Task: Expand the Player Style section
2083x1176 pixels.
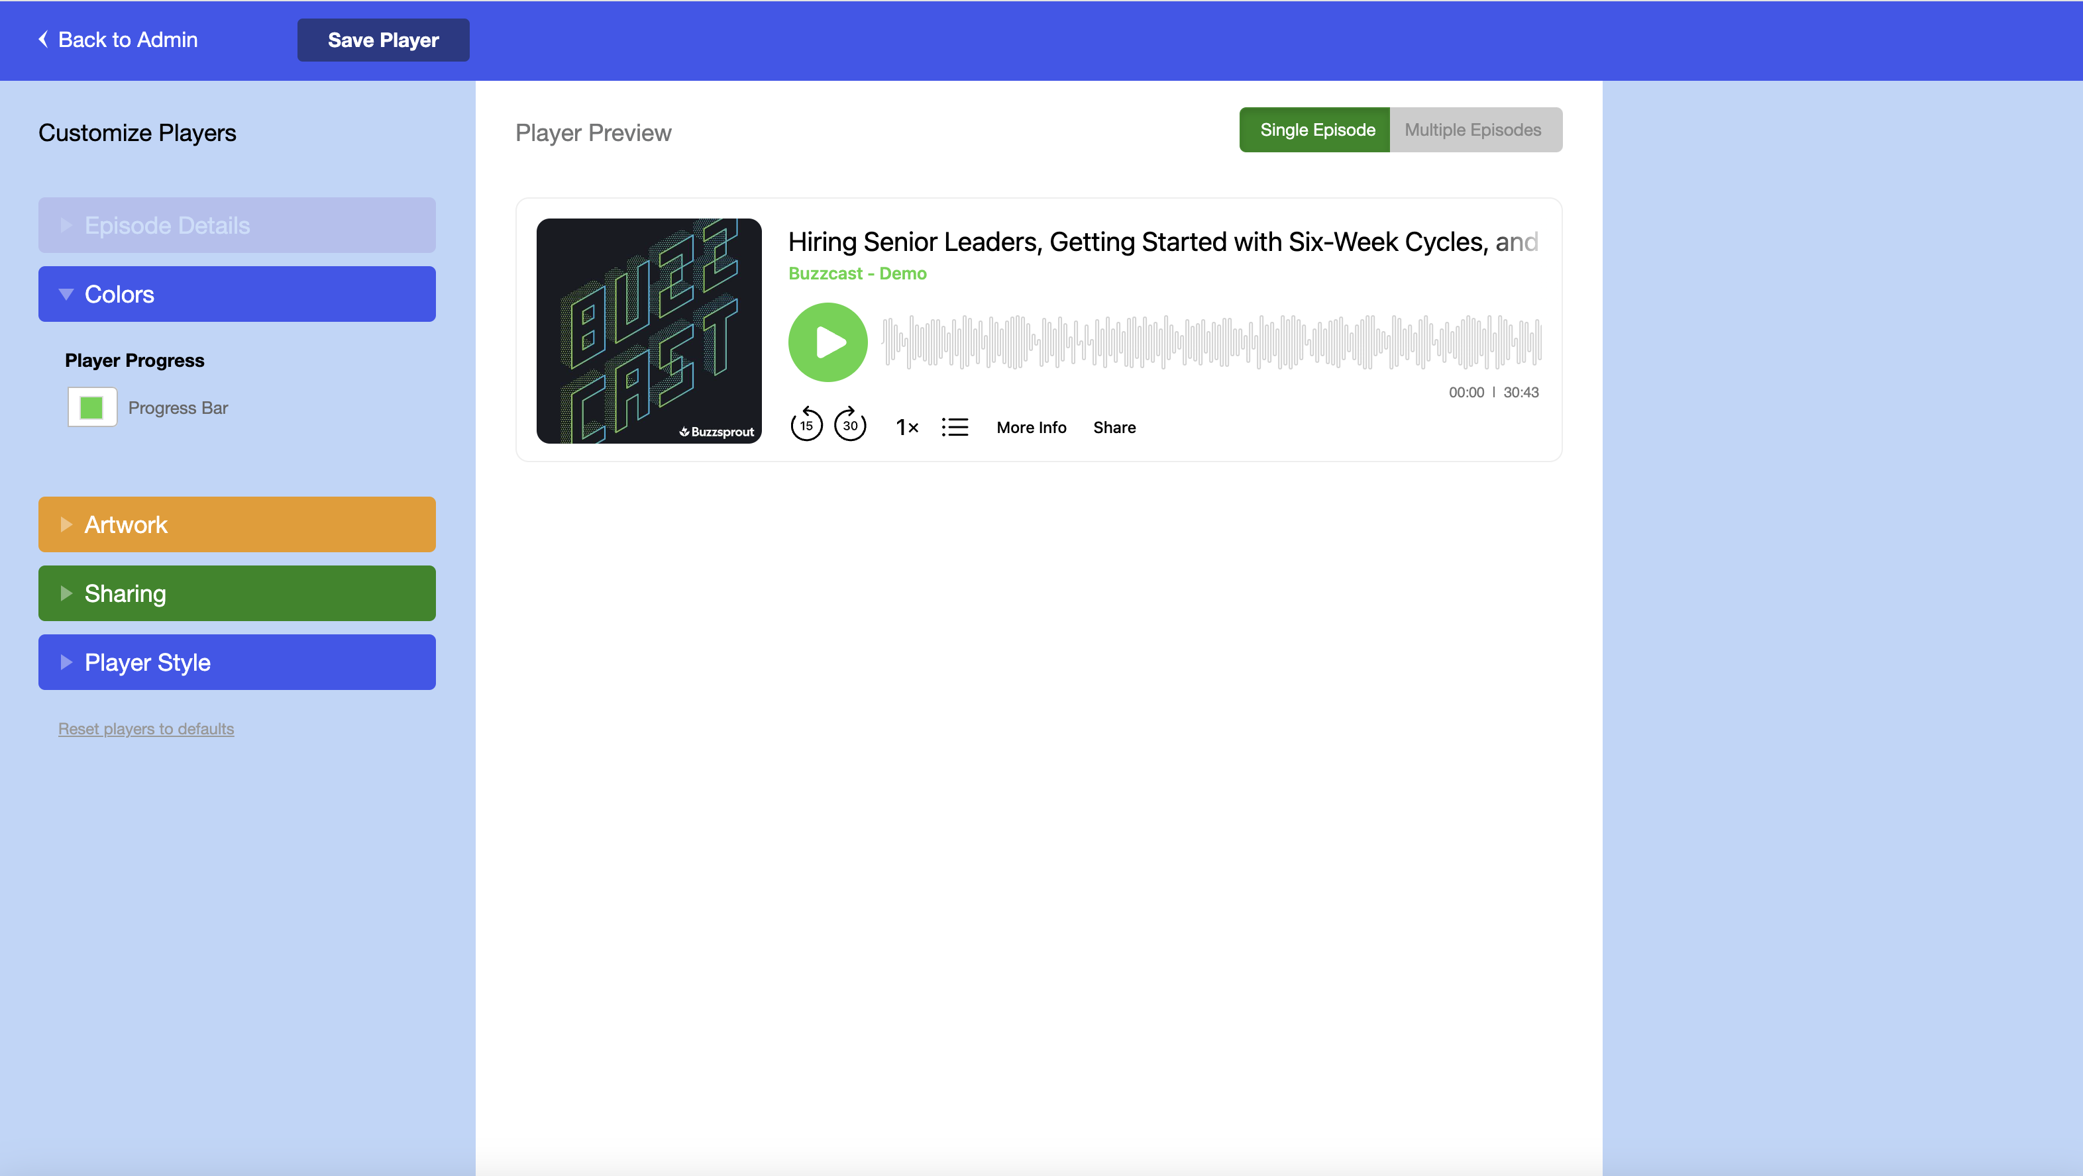Action: pos(237,662)
